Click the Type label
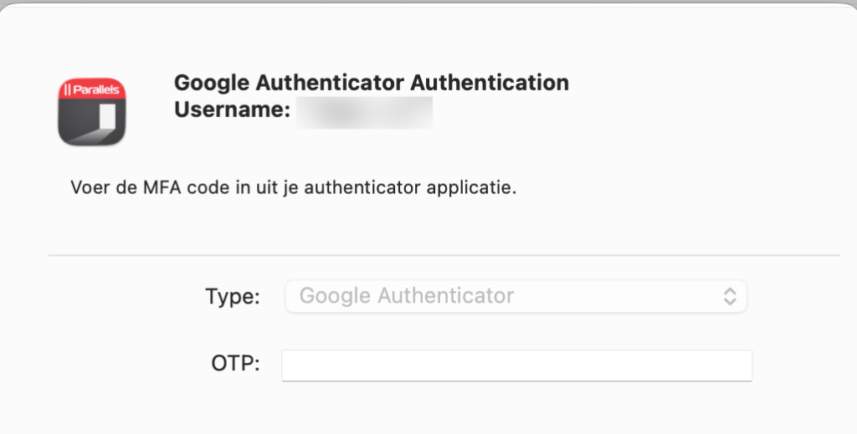Viewport: 857px width, 434px height. click(x=233, y=296)
